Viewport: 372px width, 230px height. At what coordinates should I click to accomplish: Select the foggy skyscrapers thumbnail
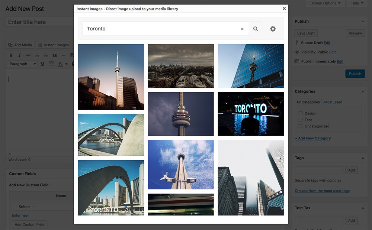(251, 178)
